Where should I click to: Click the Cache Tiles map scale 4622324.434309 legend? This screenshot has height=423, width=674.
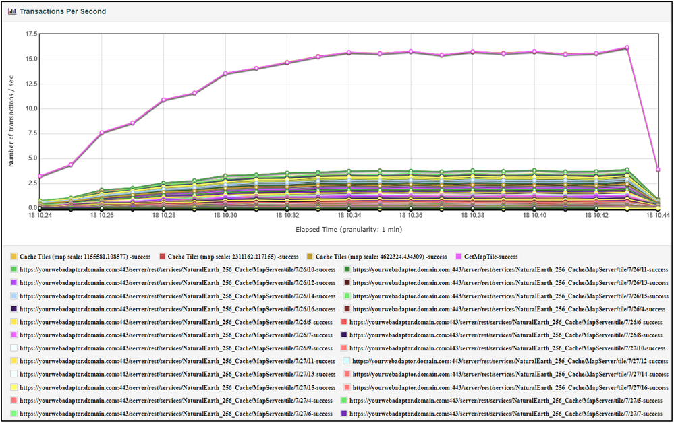coord(377,257)
